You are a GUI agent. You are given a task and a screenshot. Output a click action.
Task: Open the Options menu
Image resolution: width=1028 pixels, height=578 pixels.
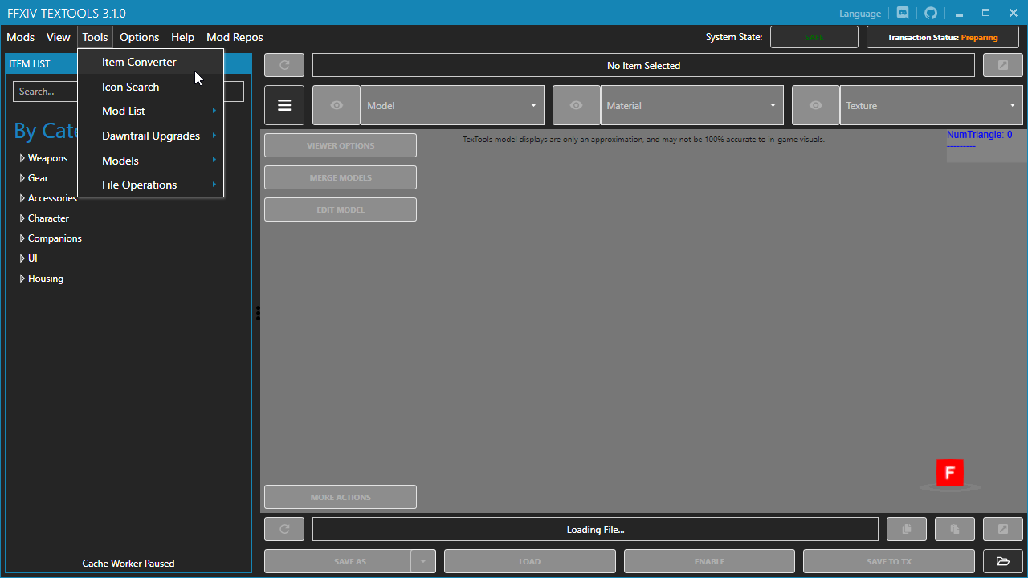[140, 37]
